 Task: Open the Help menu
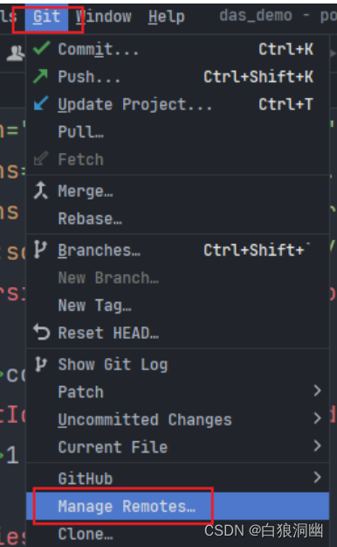[167, 17]
